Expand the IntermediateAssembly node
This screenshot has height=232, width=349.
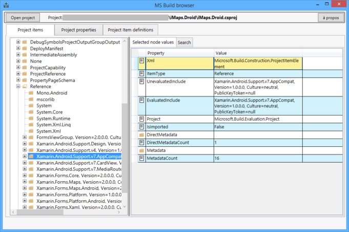[18, 54]
